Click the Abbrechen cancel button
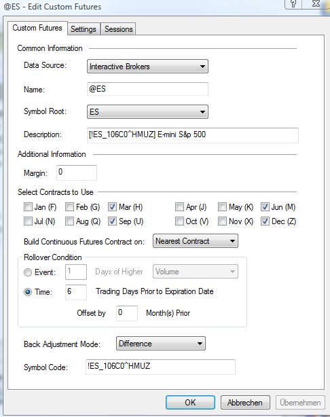330x417 pixels. point(245,402)
